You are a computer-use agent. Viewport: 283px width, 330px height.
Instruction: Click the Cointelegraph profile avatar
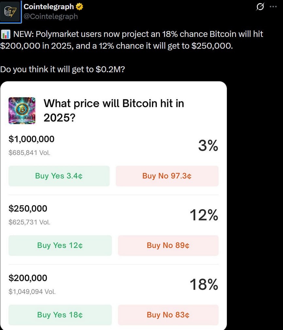(x=10, y=11)
